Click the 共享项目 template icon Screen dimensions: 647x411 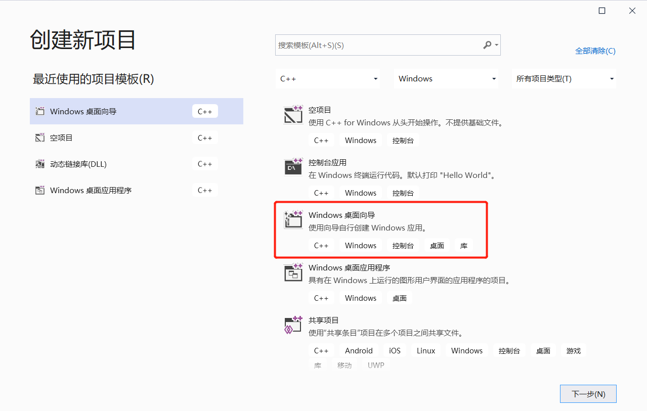tap(293, 325)
